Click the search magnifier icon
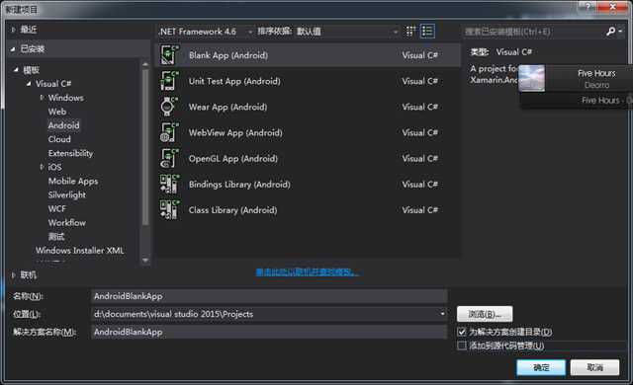The height and width of the screenshot is (385, 633). click(x=610, y=32)
